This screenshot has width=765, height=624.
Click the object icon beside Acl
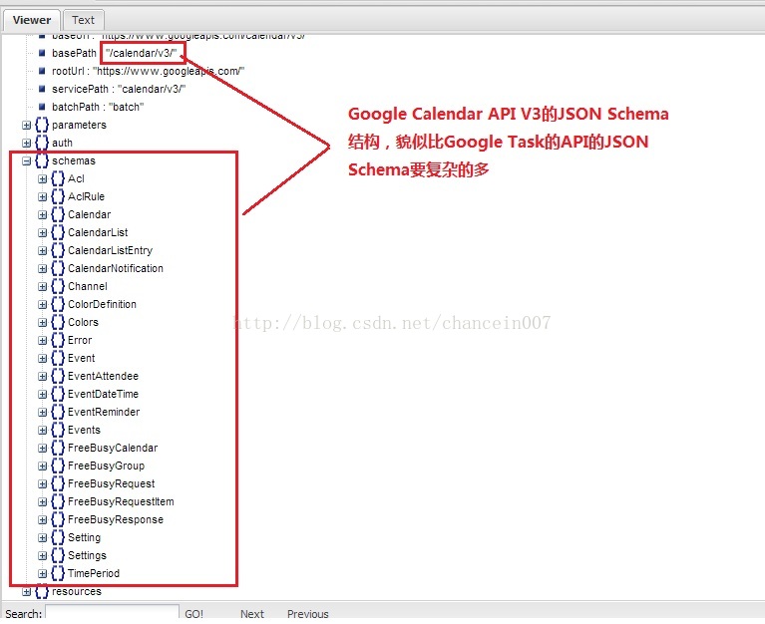coord(58,178)
